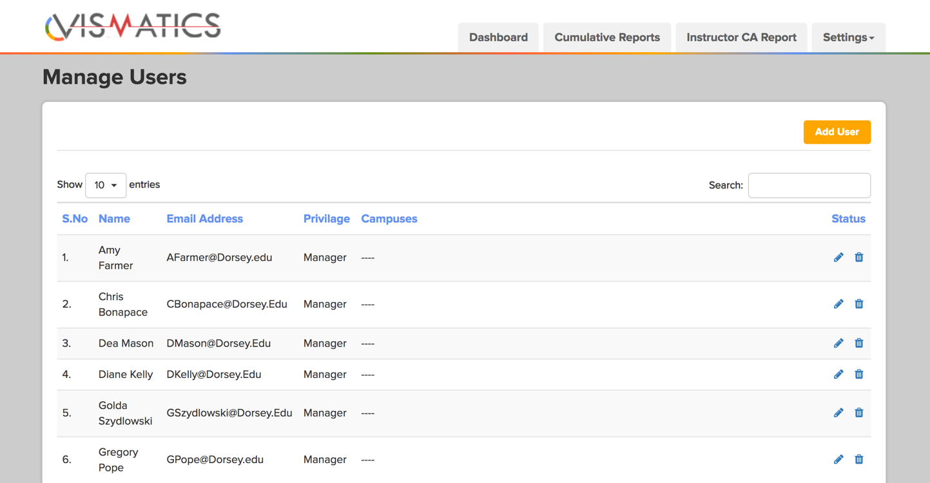This screenshot has width=930, height=483.
Task: Click the Vismatics logo
Action: point(133,26)
